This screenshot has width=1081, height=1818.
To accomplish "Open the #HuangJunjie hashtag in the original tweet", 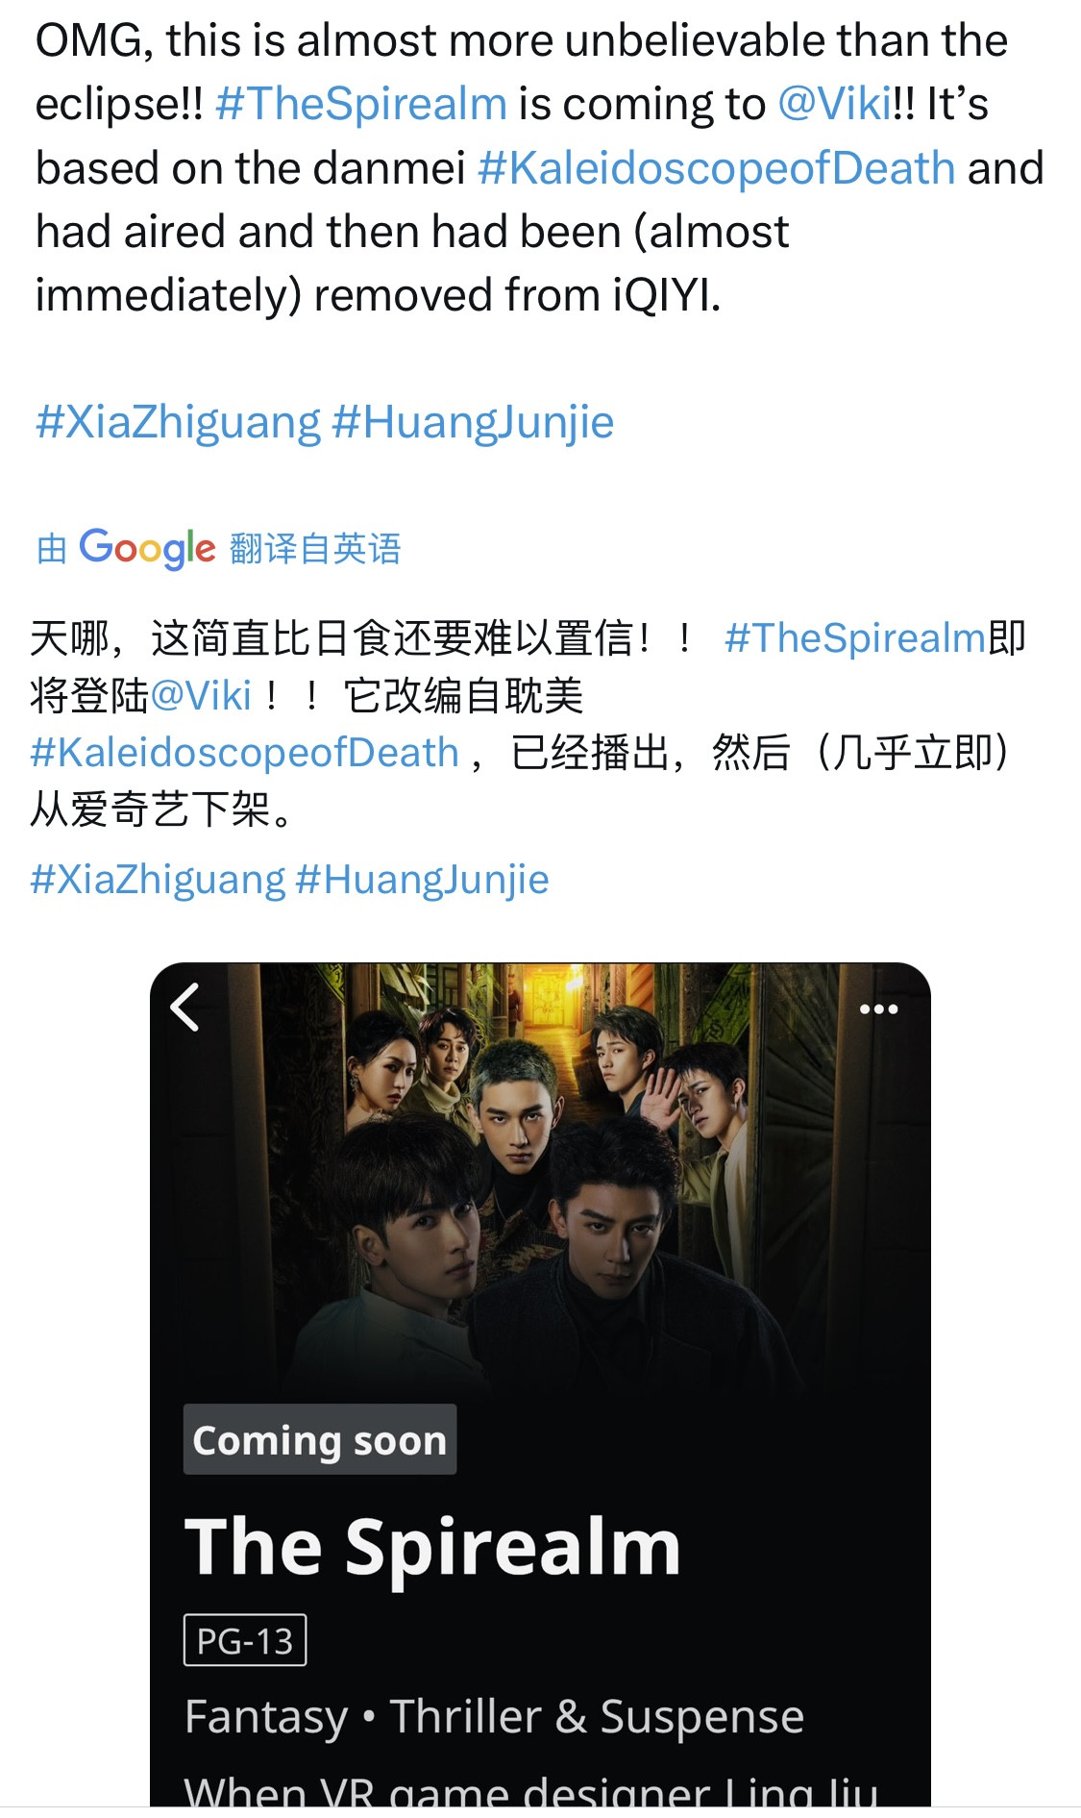I will [x=473, y=422].
